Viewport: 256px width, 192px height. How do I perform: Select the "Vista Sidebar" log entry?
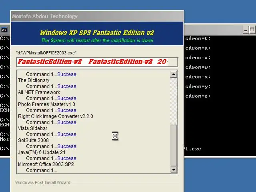click(x=33, y=128)
